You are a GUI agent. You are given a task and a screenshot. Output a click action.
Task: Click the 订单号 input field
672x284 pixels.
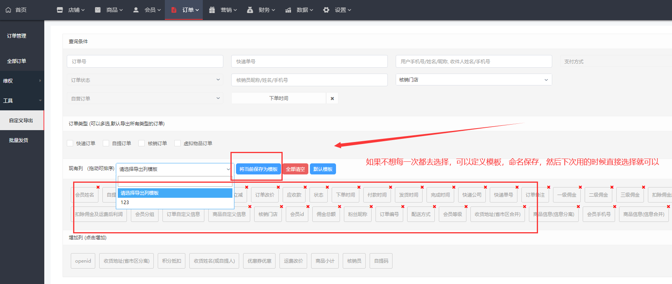(145, 61)
